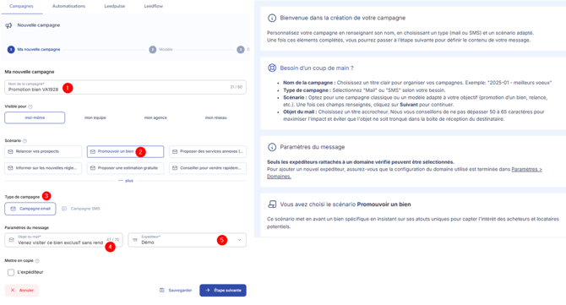Click the Nom de la campagne field

pos(125,87)
